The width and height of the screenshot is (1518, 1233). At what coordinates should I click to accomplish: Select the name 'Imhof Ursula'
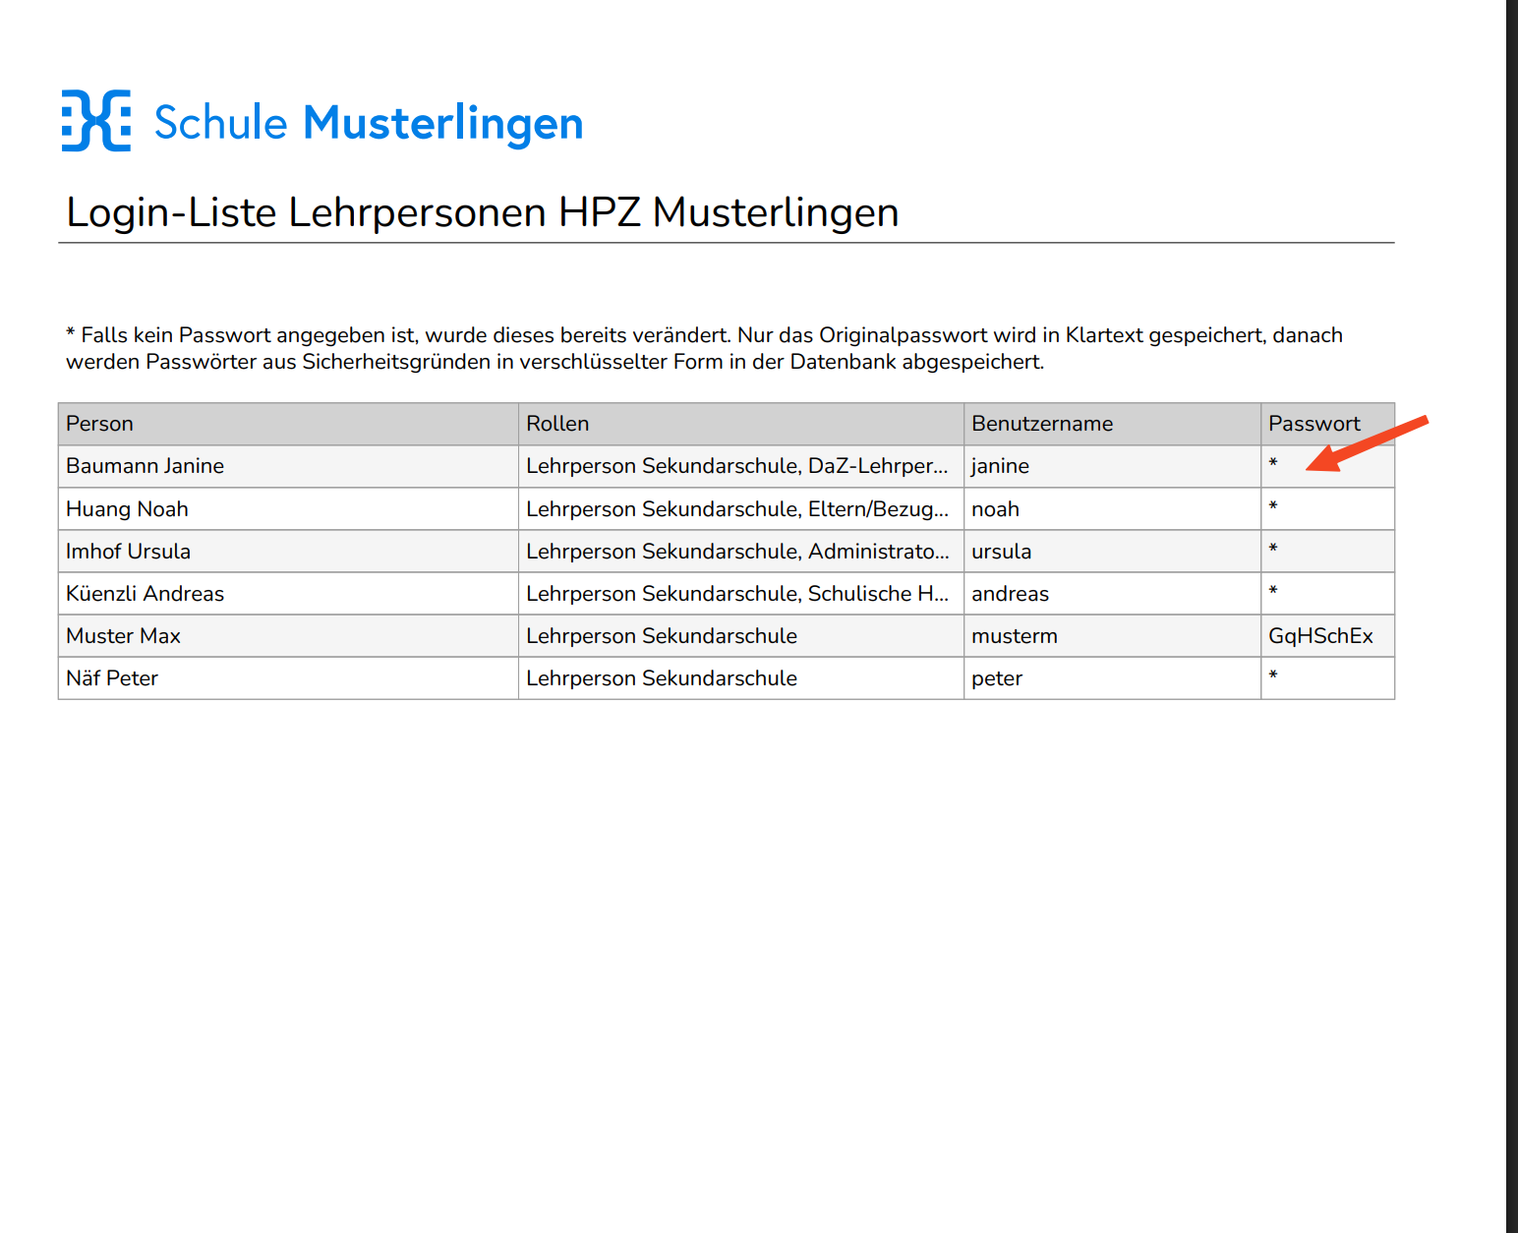click(x=128, y=552)
